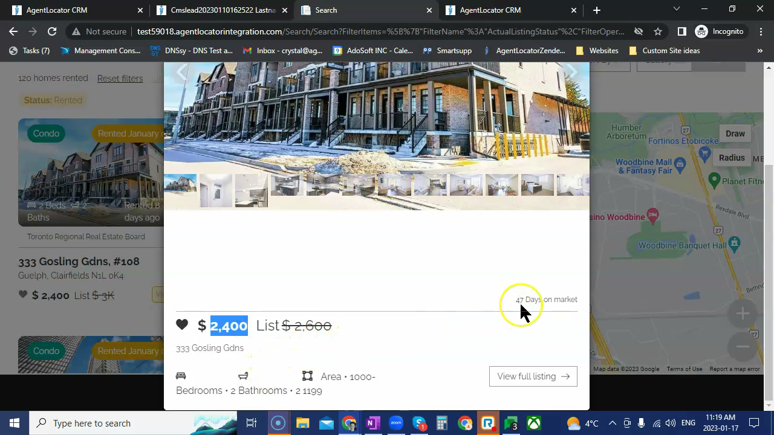This screenshot has width=774, height=435.
Task: Open Zoom from the taskbar
Action: (396, 423)
